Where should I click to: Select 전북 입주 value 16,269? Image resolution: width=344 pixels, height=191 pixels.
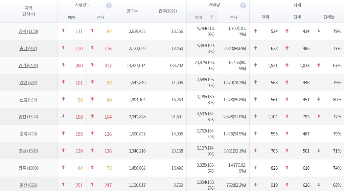pos(177,100)
